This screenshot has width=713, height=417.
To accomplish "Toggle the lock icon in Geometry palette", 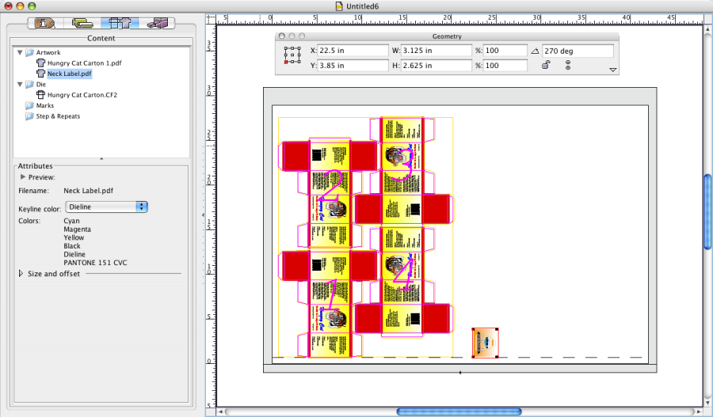I will click(x=546, y=65).
